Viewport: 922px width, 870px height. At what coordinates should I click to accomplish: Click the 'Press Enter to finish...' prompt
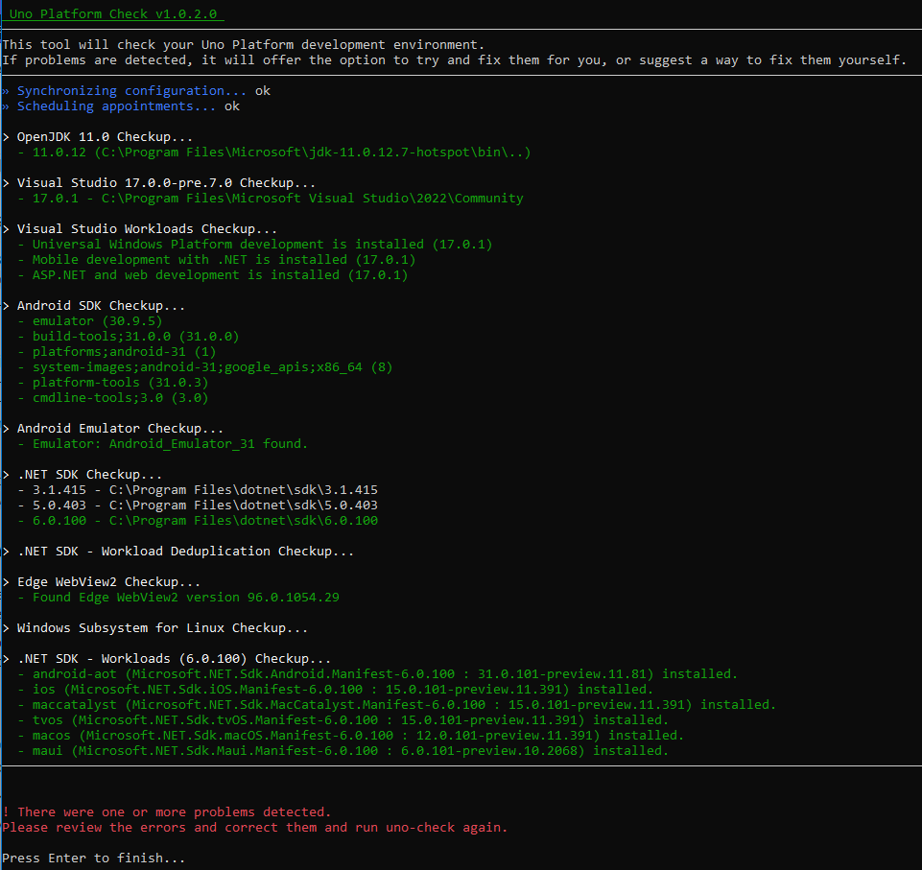[x=94, y=858]
